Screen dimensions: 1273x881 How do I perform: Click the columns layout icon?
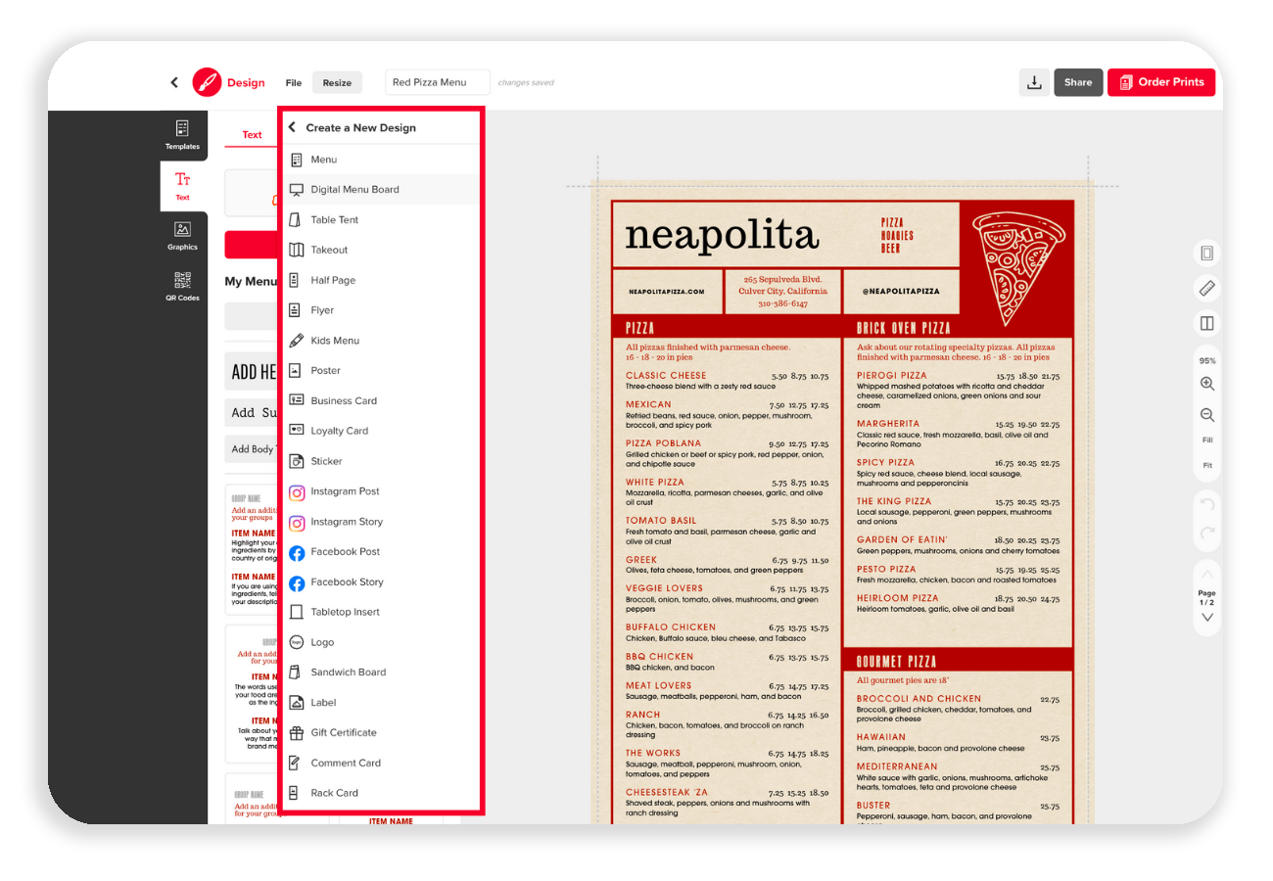[x=1207, y=323]
